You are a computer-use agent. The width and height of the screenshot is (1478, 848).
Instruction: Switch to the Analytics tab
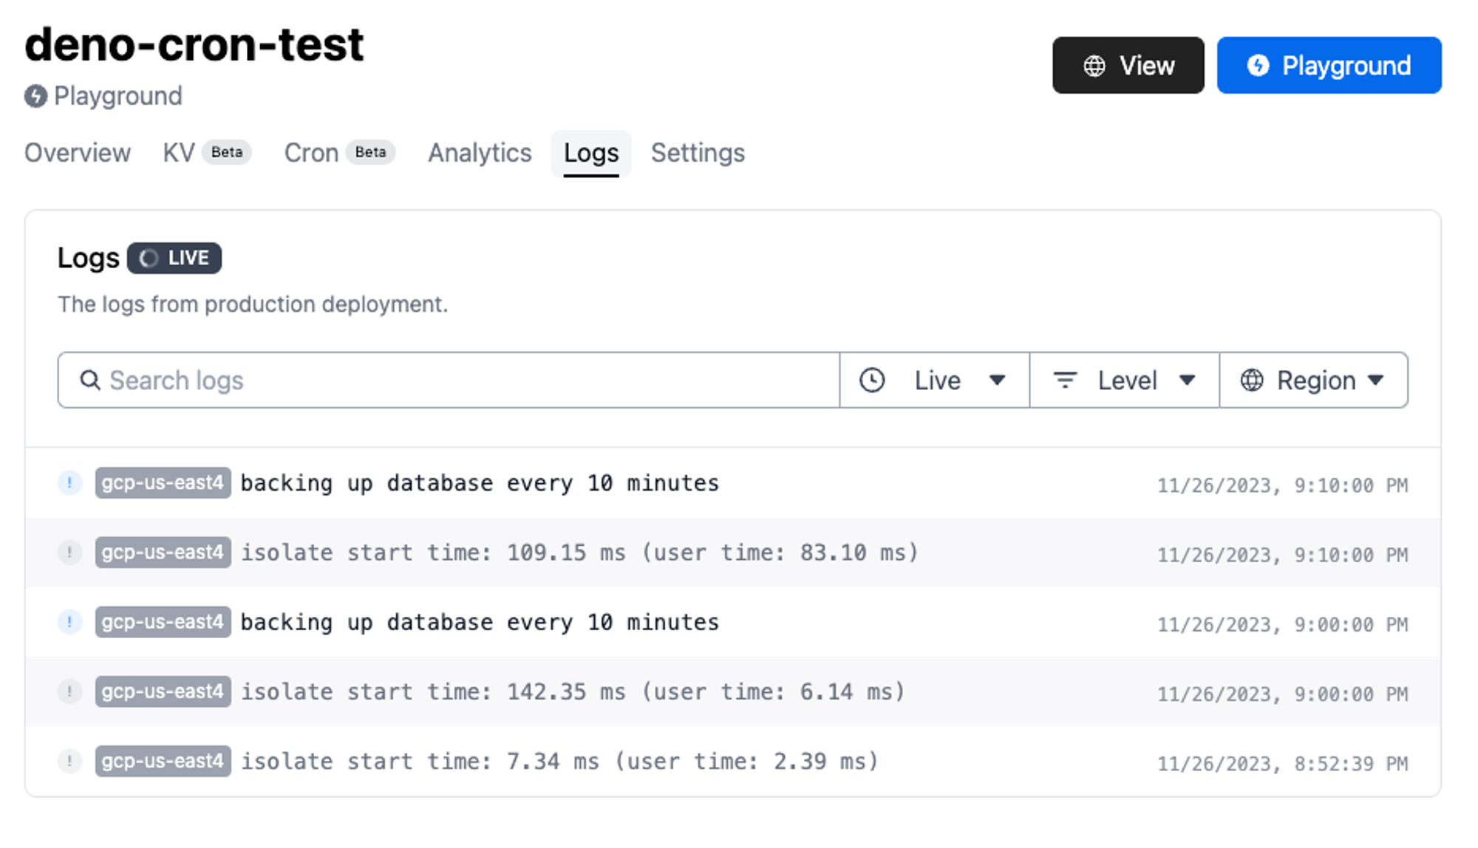(480, 153)
